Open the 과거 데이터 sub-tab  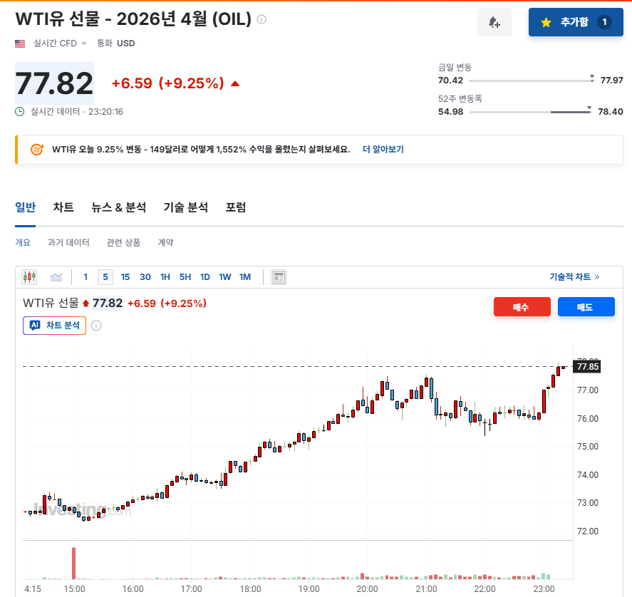pyautogui.click(x=68, y=242)
